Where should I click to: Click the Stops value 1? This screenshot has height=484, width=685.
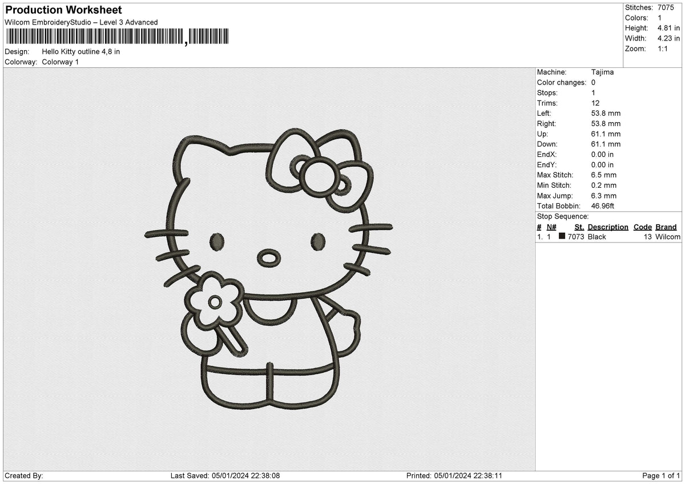point(593,92)
